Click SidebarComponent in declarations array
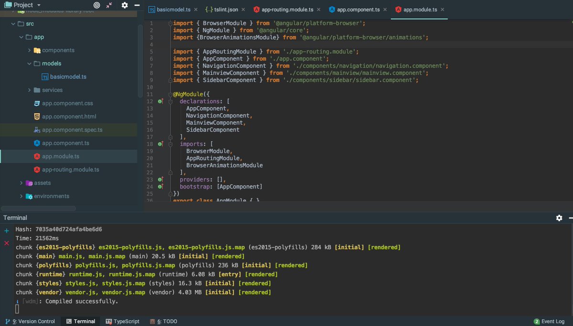 pyautogui.click(x=212, y=129)
